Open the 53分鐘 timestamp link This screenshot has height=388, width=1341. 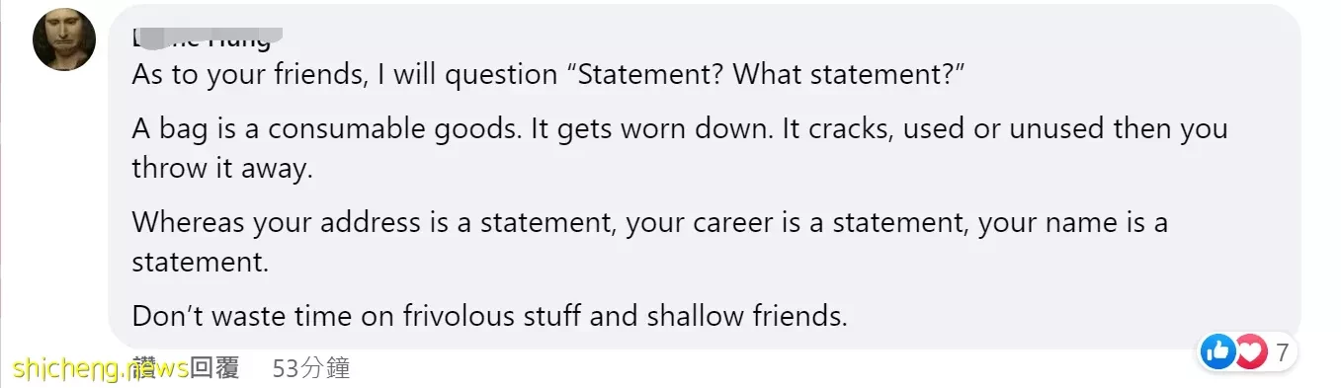click(x=311, y=369)
